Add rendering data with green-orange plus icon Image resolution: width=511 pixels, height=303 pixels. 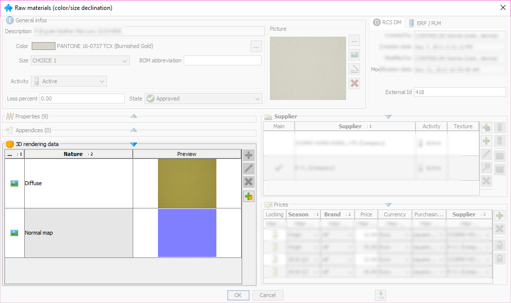click(x=249, y=197)
